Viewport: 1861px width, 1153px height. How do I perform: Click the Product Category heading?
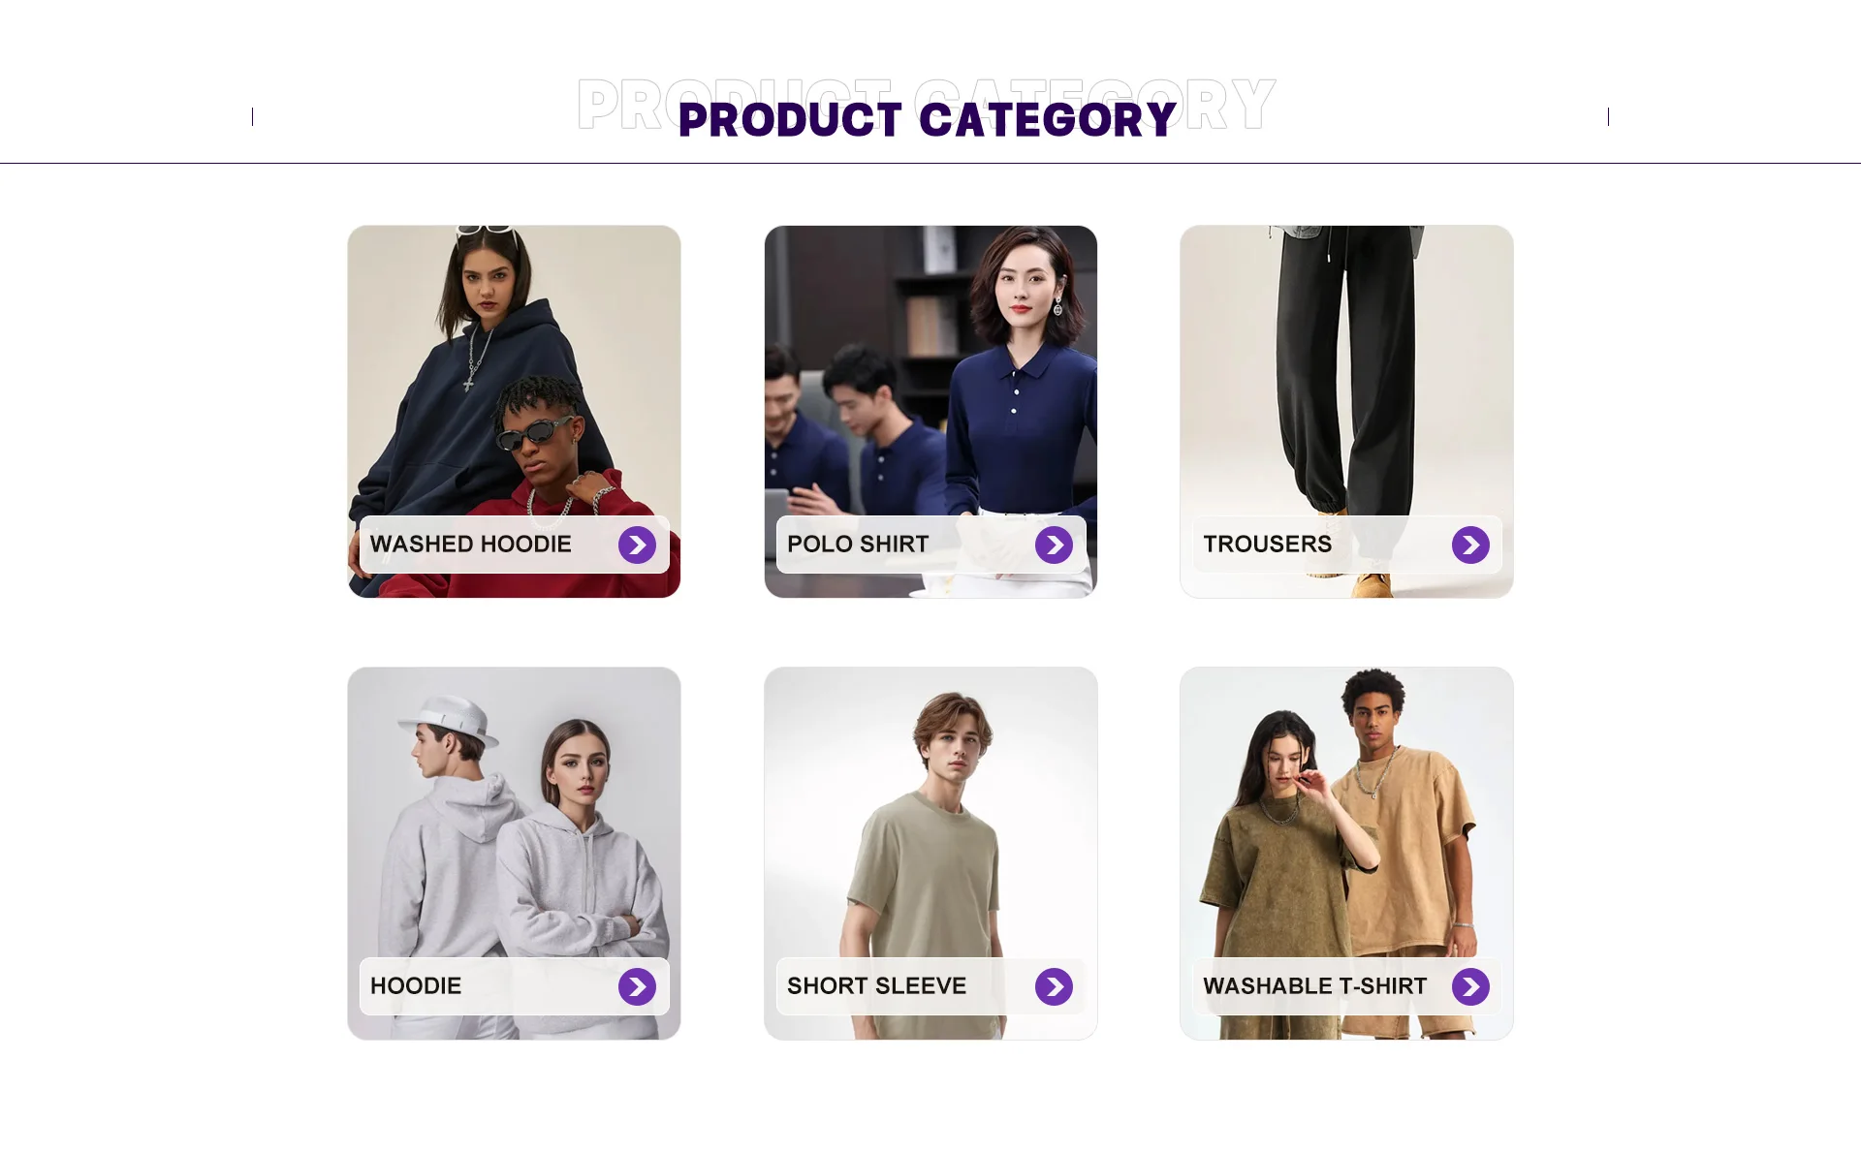coord(927,120)
